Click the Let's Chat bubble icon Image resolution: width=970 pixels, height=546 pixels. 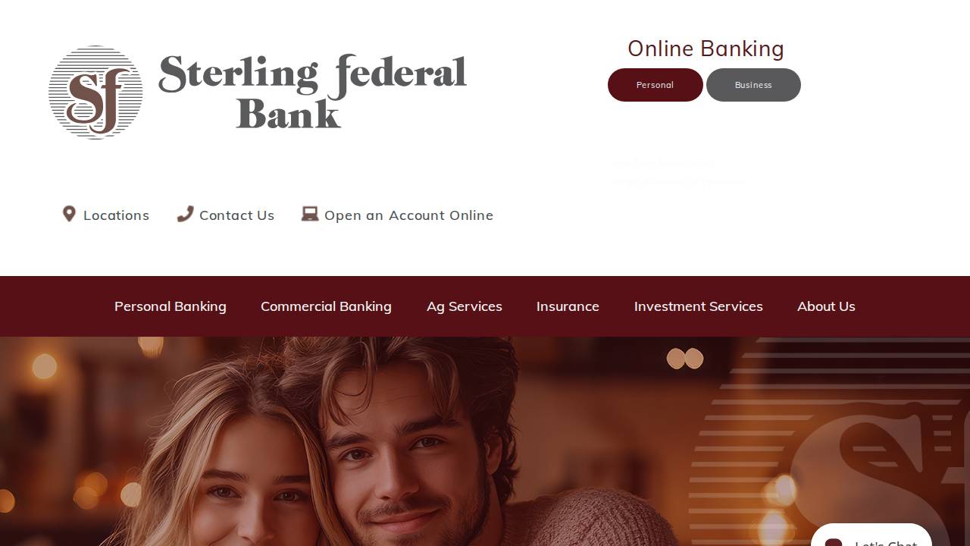(834, 541)
